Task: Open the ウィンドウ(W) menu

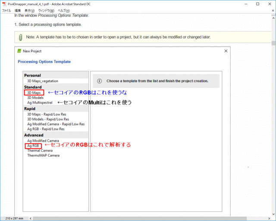Action: pos(46,10)
